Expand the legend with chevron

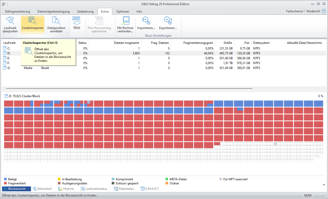[324, 185]
